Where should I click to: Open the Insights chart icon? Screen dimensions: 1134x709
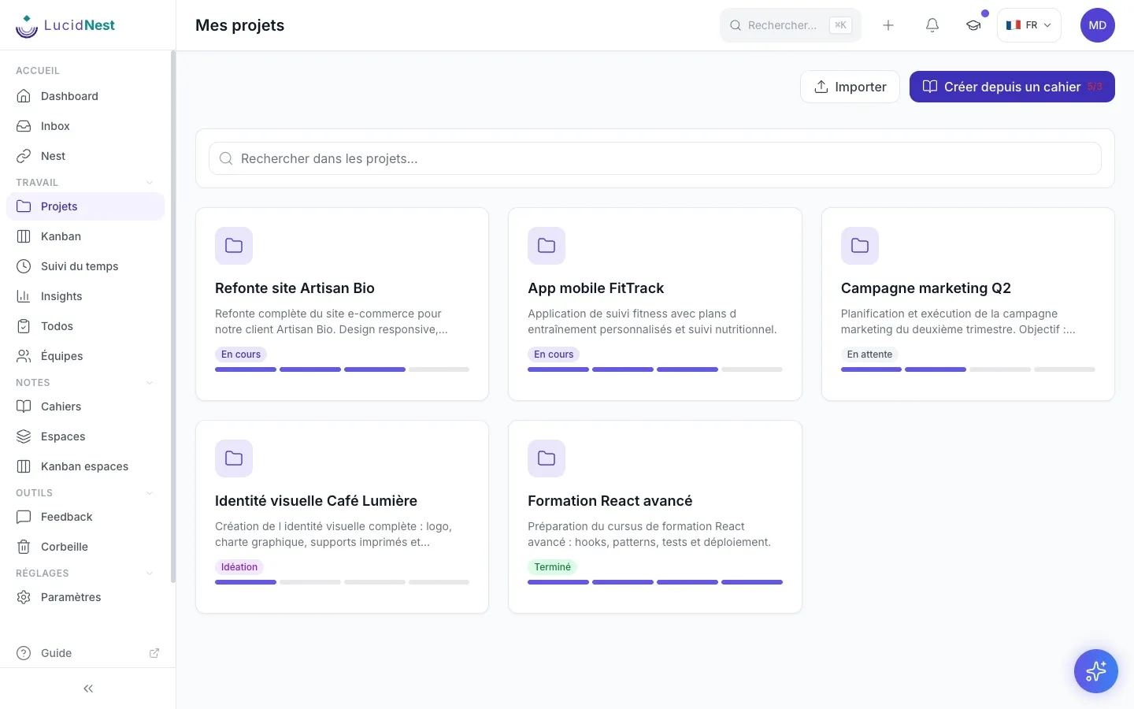click(24, 296)
